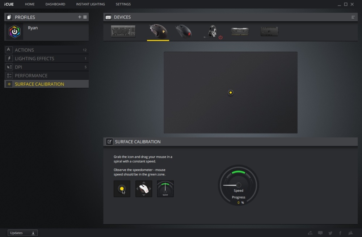362x237 pixels.
Task: Click the Devices panel keyboard icon
Action: tap(108, 17)
